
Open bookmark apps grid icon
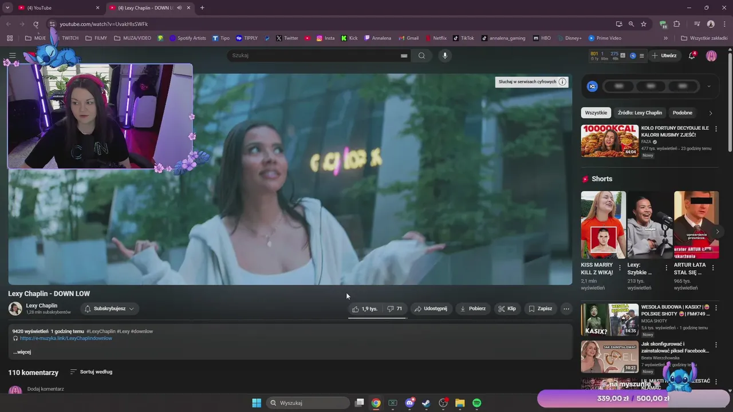click(x=10, y=38)
